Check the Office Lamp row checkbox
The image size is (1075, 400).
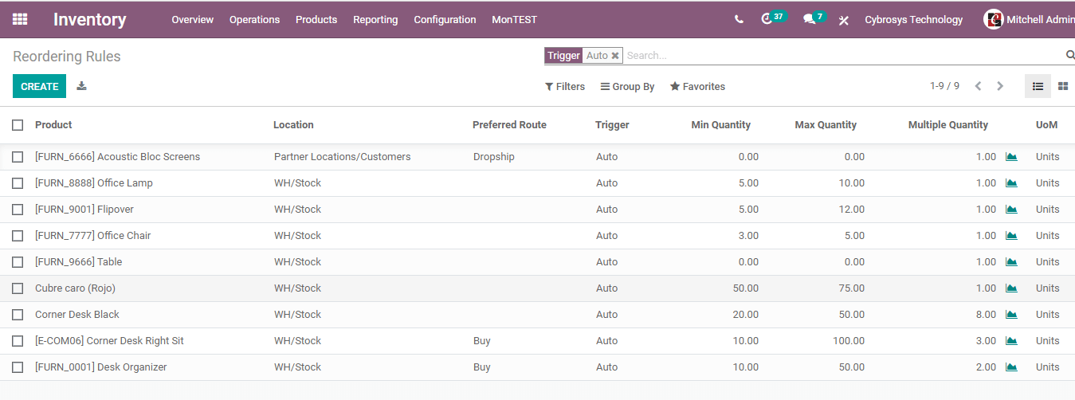[x=18, y=183]
